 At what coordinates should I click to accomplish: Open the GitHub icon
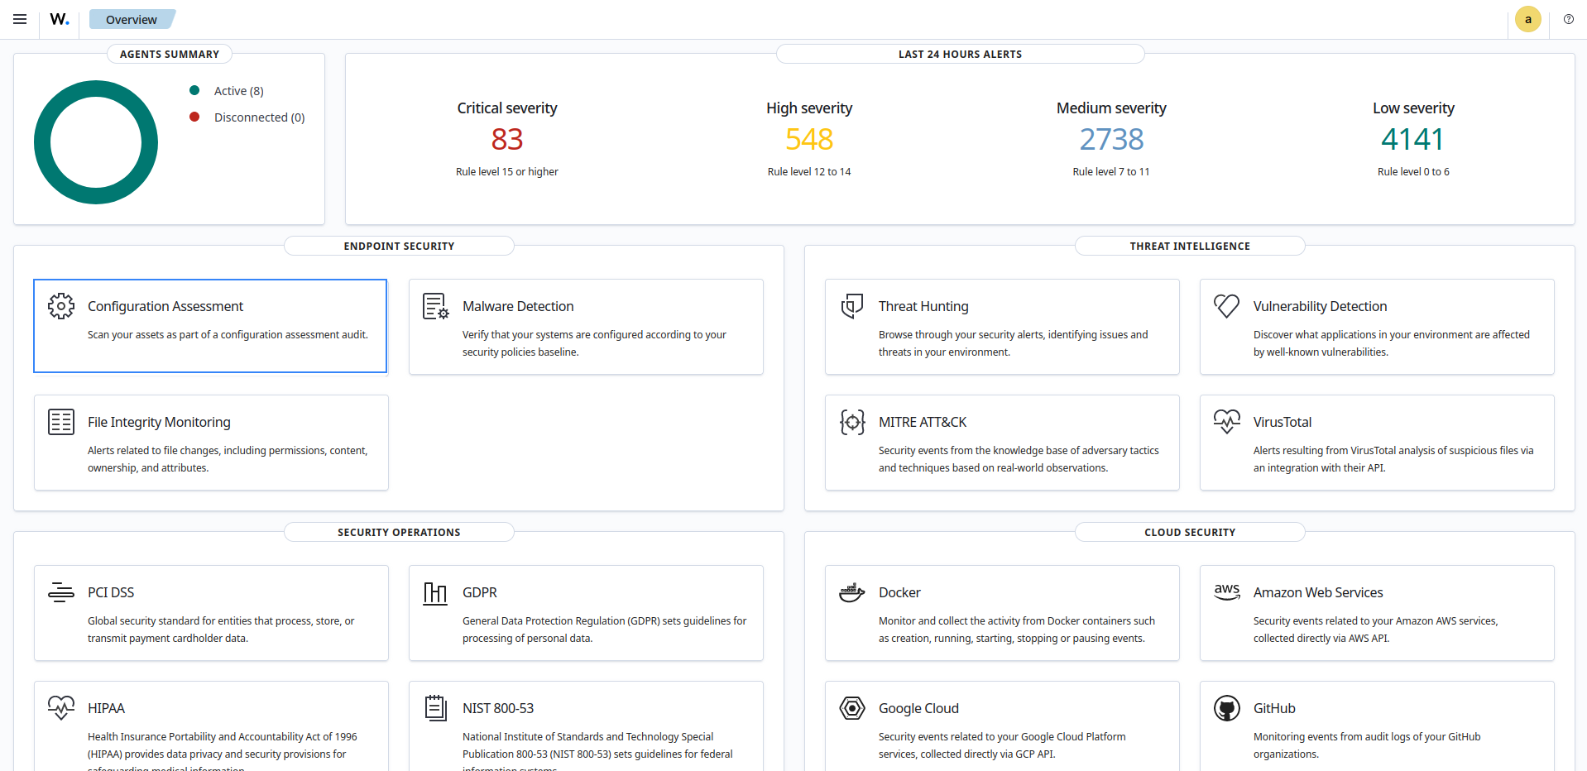1227,708
